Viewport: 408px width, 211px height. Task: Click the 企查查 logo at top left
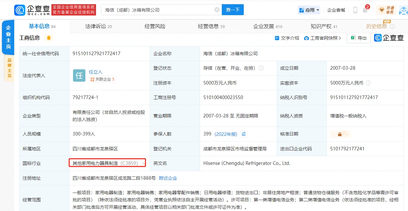click(32, 10)
